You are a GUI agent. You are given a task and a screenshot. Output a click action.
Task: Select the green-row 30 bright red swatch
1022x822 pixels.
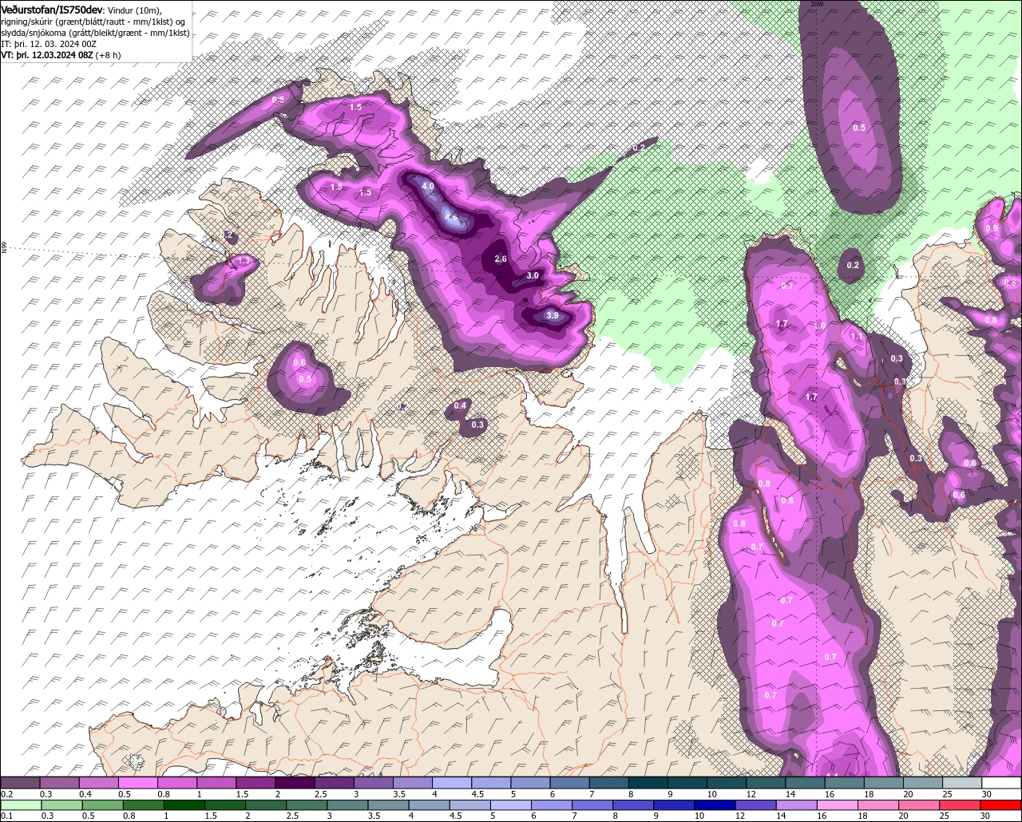[x=1000, y=805]
